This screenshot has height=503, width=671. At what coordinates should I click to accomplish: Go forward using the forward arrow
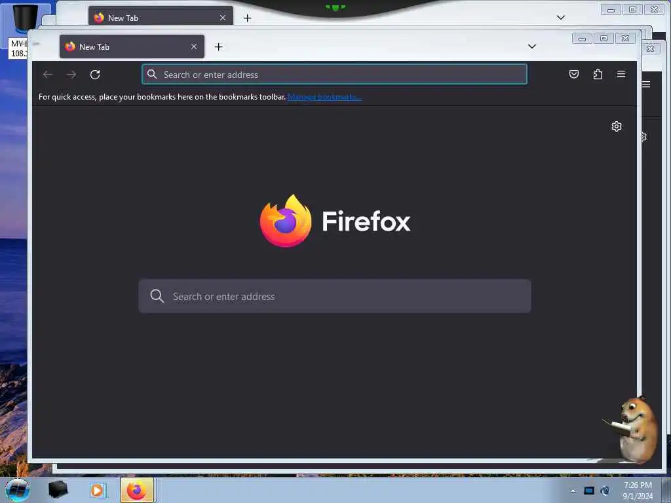[x=71, y=75]
